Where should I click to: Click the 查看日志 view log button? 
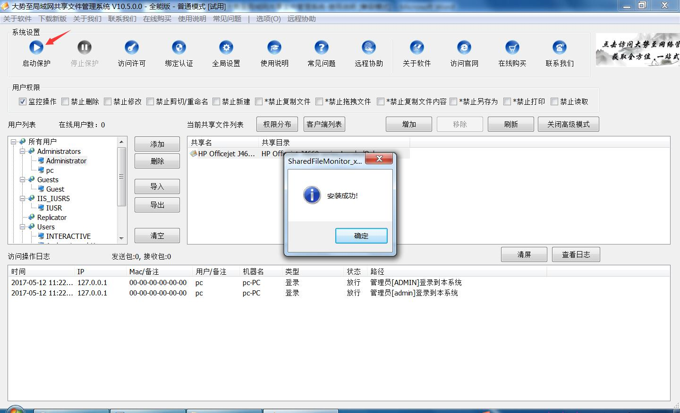[x=576, y=254]
